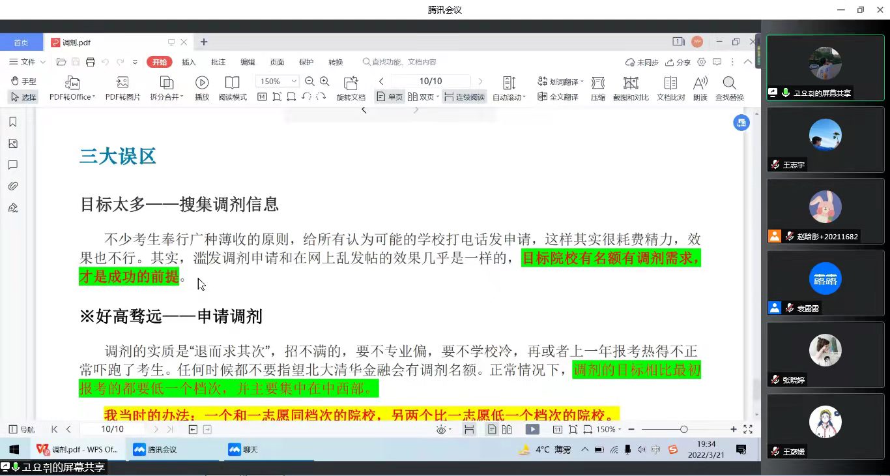Open 腾讯会议 from the Windows taskbar
This screenshot has width=890, height=476.
156,449
